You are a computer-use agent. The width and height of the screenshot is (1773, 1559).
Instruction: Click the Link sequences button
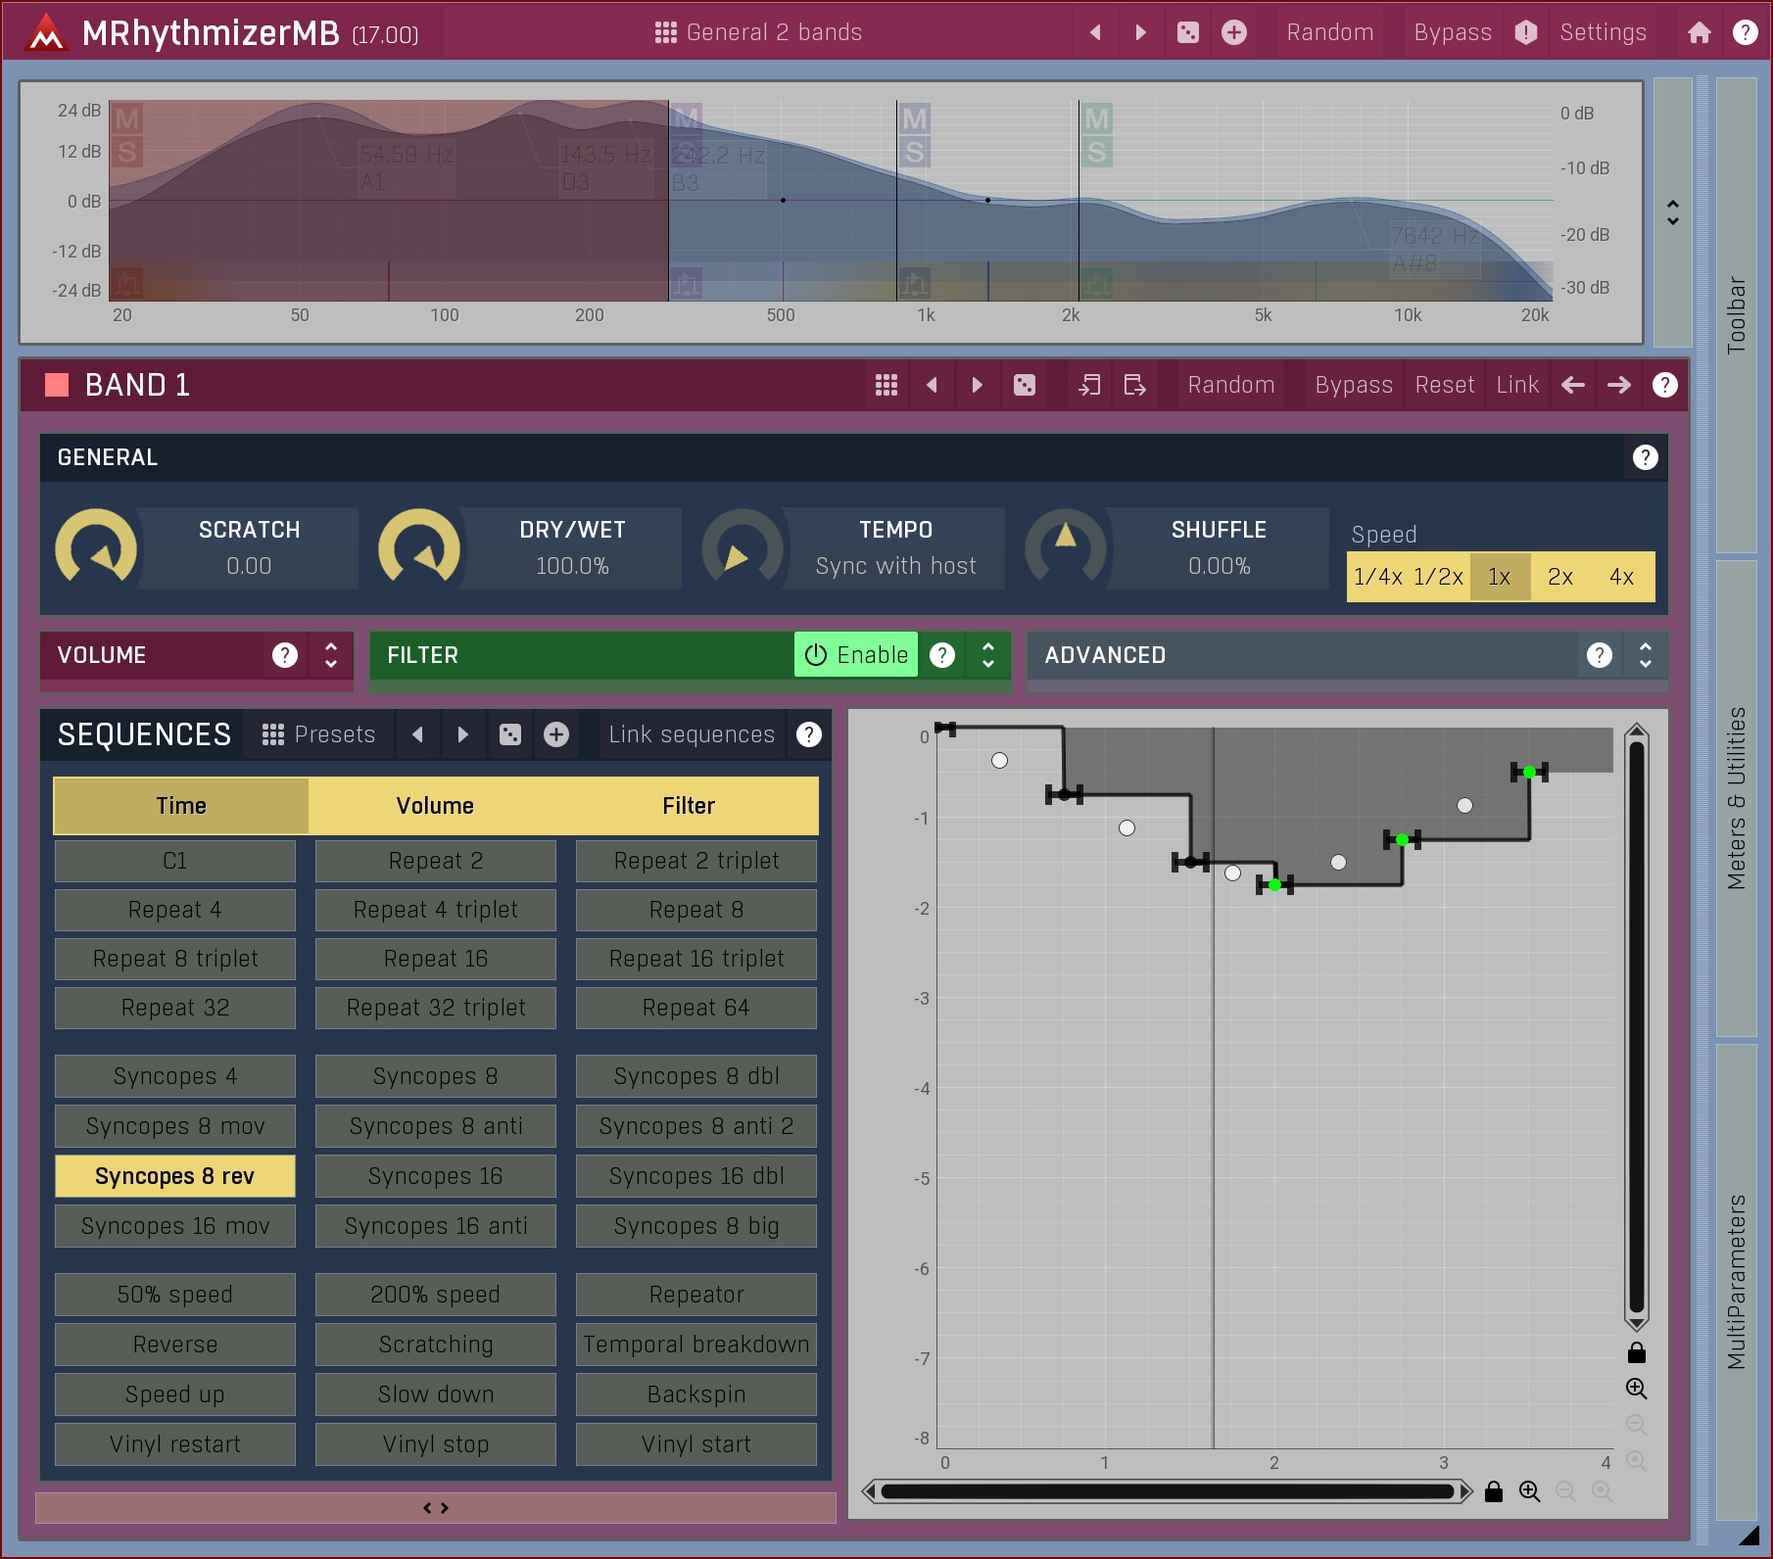pos(692,734)
